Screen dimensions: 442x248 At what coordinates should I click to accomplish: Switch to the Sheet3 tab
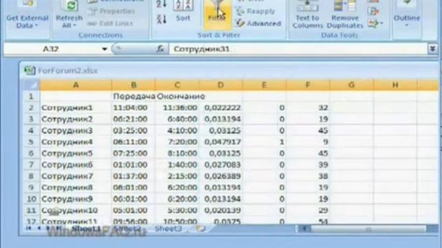coord(169,229)
